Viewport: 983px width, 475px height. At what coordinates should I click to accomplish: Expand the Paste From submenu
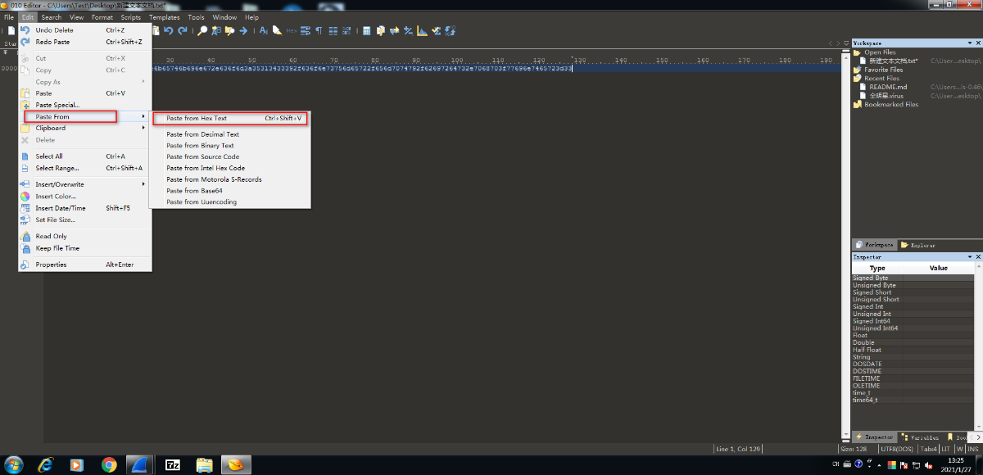[86, 116]
